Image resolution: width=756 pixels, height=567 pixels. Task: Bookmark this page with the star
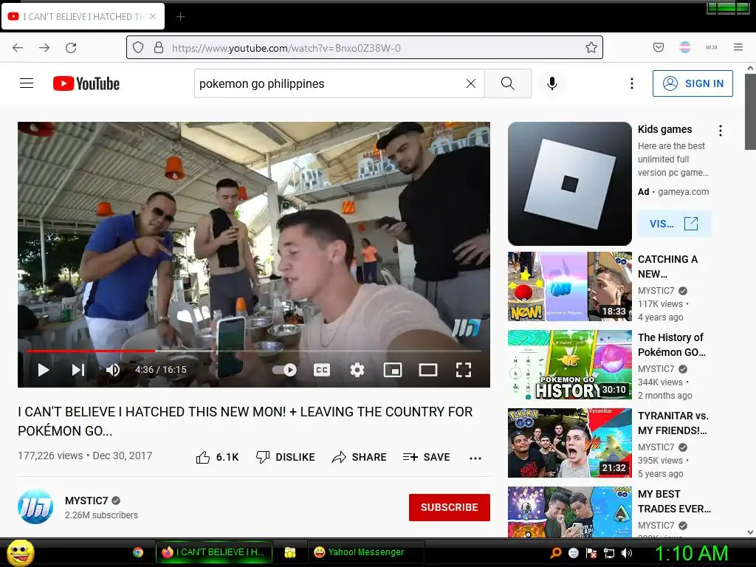tap(591, 47)
